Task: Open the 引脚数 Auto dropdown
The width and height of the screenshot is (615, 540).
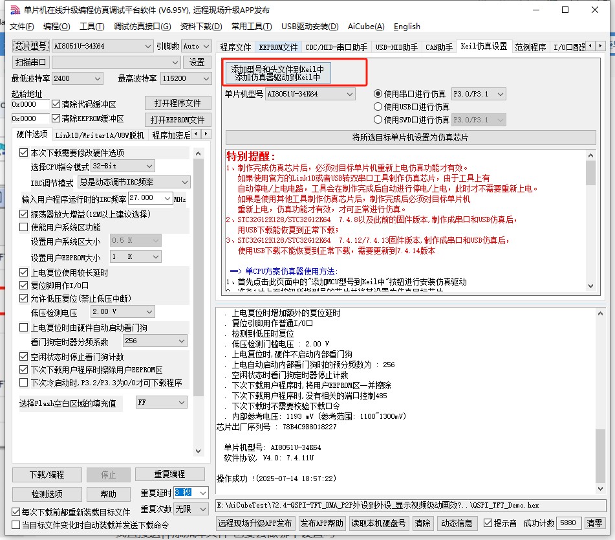Action: point(197,46)
